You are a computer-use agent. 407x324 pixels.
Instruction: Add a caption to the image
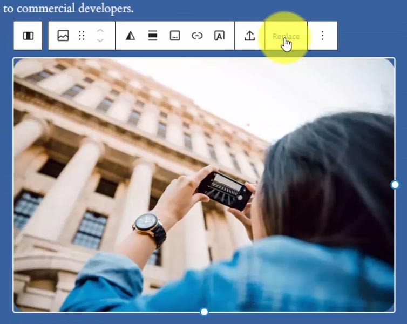(175, 36)
